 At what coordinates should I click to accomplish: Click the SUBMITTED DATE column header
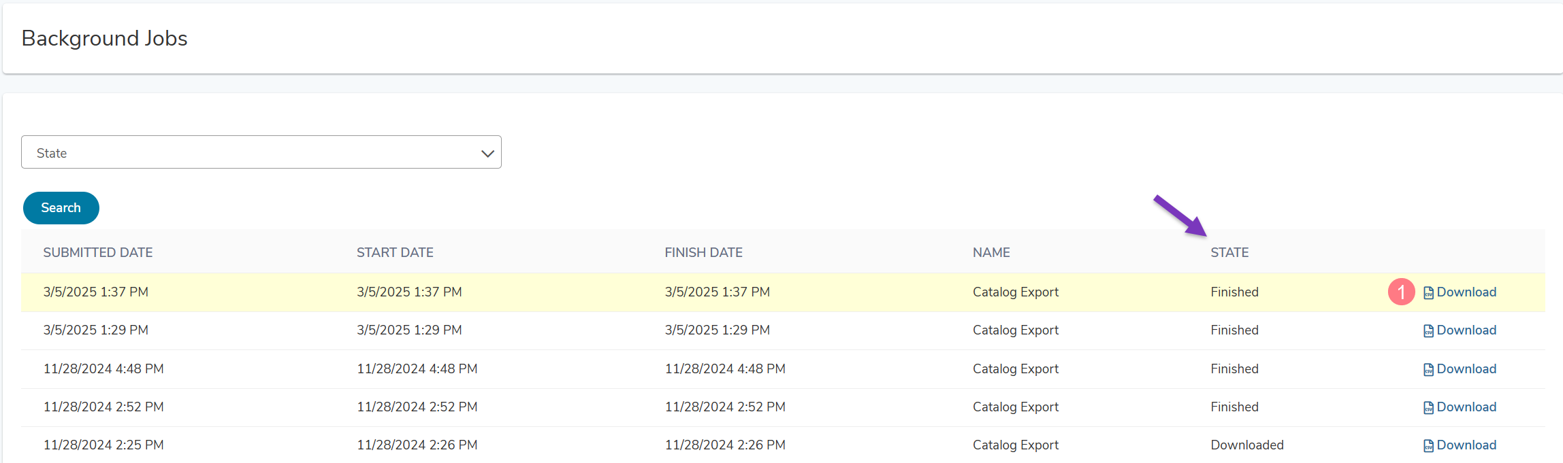click(x=98, y=252)
